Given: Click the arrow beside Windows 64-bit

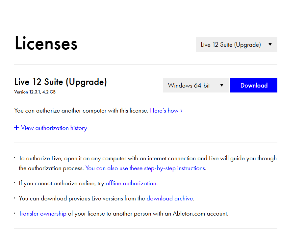Looking at the screenshot, I should tap(222, 85).
